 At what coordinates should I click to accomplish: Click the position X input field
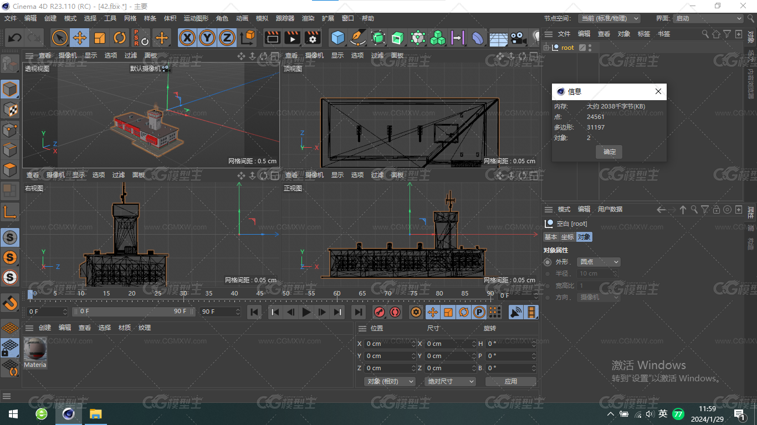(390, 344)
